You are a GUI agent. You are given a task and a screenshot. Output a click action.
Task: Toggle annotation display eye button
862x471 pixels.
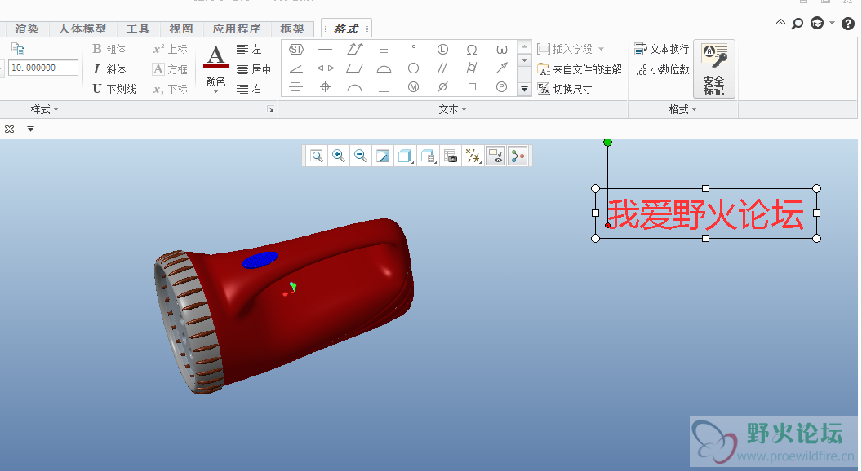pyautogui.click(x=495, y=156)
